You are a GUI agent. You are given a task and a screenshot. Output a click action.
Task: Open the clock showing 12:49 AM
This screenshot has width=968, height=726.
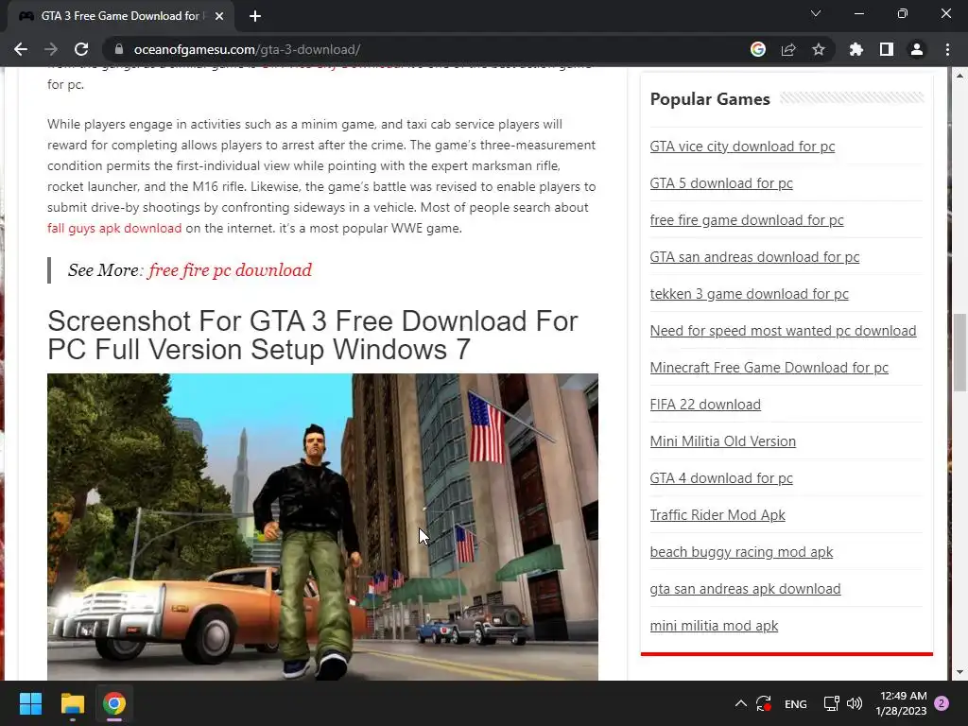(901, 703)
